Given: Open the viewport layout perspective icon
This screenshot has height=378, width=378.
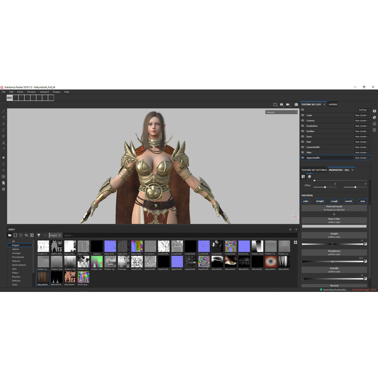Looking at the screenshot, I should 275,104.
